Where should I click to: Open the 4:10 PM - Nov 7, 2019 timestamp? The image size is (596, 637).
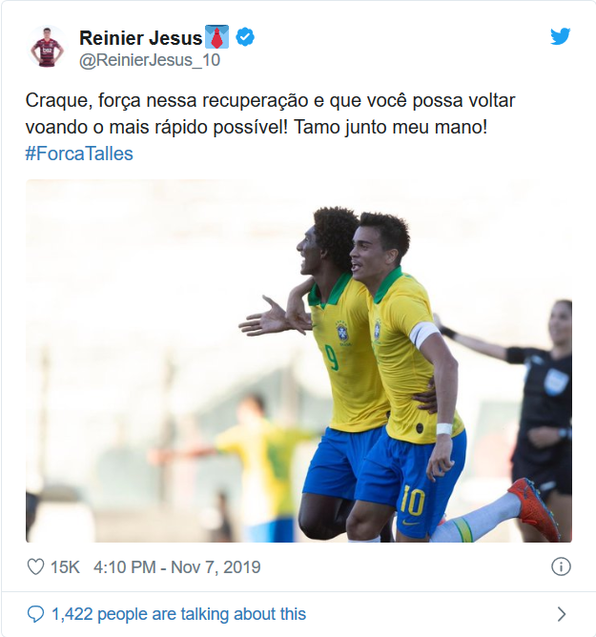click(176, 567)
